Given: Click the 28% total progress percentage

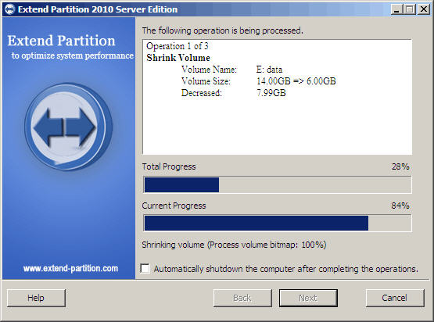Looking at the screenshot, I should tap(400, 166).
